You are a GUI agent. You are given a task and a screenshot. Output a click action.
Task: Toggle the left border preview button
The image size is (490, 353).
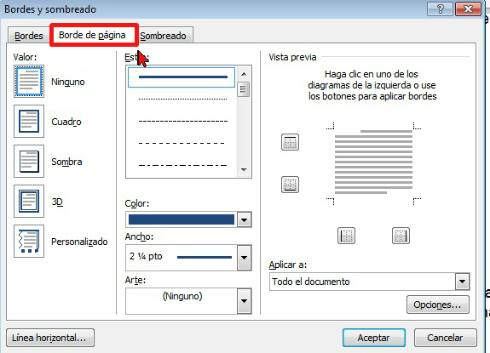pos(346,236)
